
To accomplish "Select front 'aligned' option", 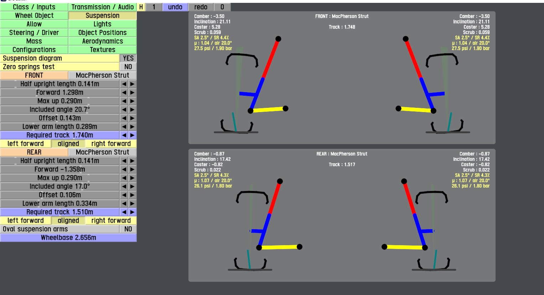I will pos(68,144).
